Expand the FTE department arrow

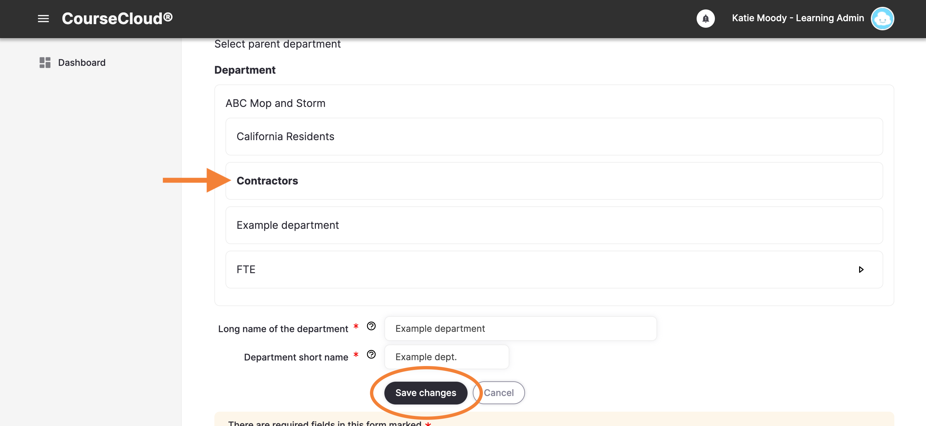861,270
